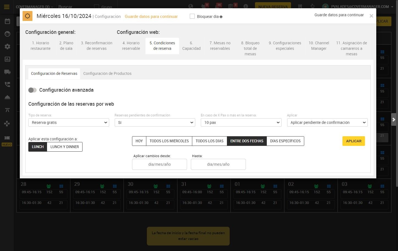Open the hamburger menu at top left

pyautogui.click(x=7, y=7)
